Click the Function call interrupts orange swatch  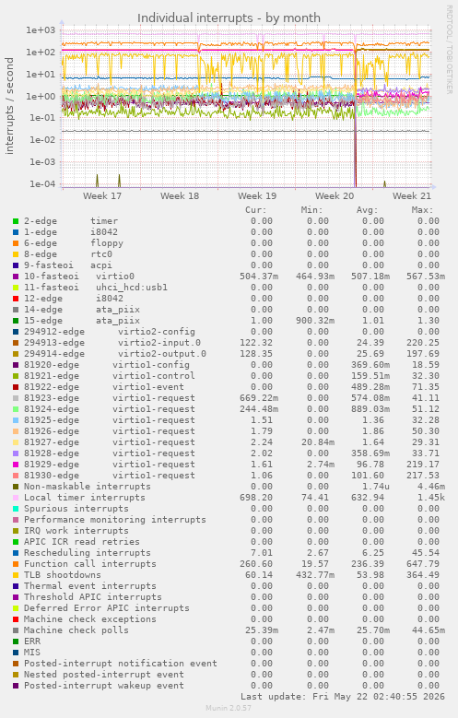pos(16,564)
